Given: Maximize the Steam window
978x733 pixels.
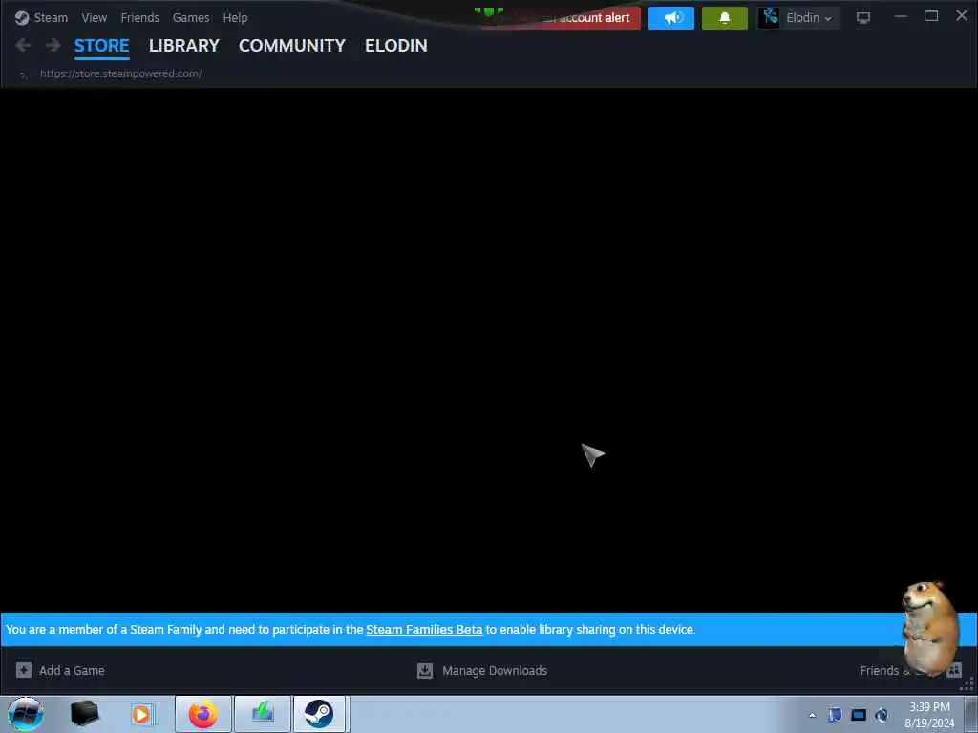Looking at the screenshot, I should click(931, 15).
